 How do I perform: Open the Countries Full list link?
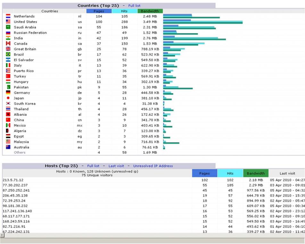134,6
